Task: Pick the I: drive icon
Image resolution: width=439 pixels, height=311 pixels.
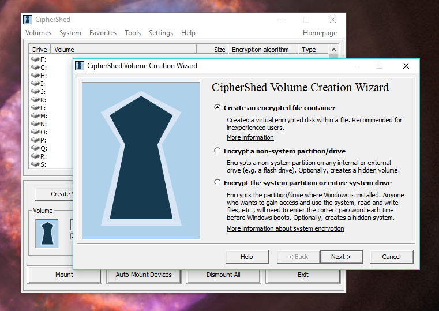Action: point(35,84)
